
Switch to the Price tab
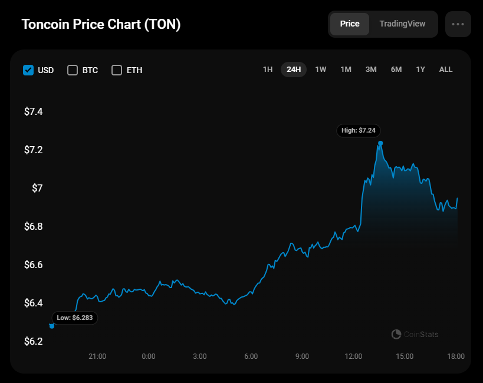pyautogui.click(x=350, y=24)
